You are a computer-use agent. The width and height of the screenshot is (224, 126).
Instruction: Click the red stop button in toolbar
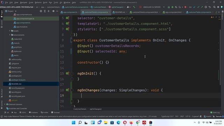(185, 7)
